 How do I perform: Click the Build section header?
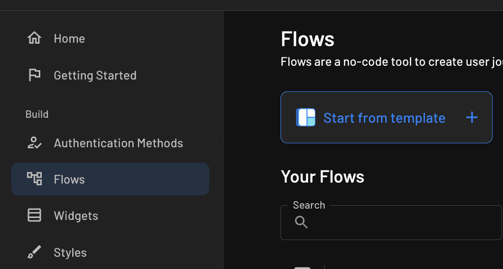click(37, 114)
